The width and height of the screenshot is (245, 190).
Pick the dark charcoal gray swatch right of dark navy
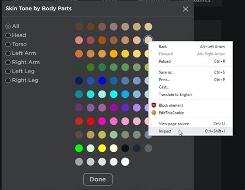pyautogui.click(x=148, y=148)
